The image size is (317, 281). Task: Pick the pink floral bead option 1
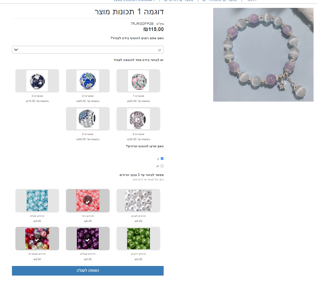point(138,81)
